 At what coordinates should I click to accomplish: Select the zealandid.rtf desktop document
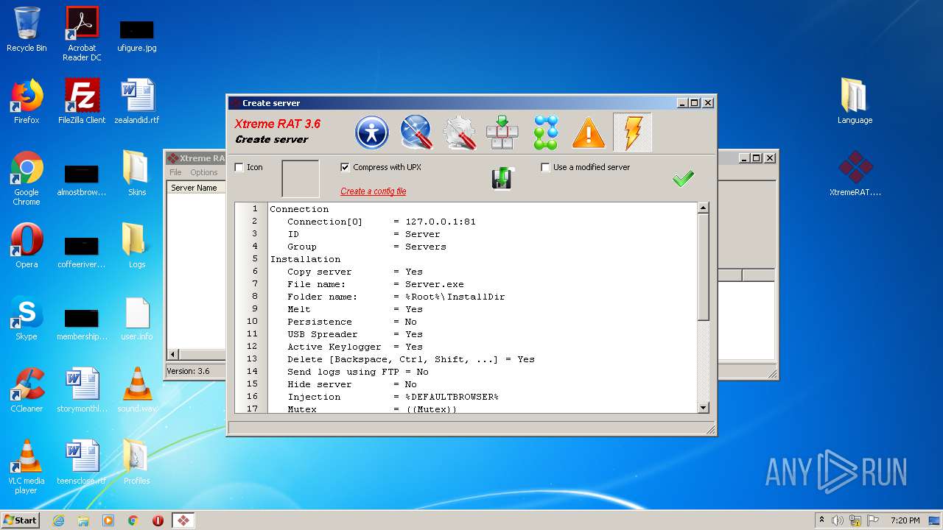click(137, 102)
